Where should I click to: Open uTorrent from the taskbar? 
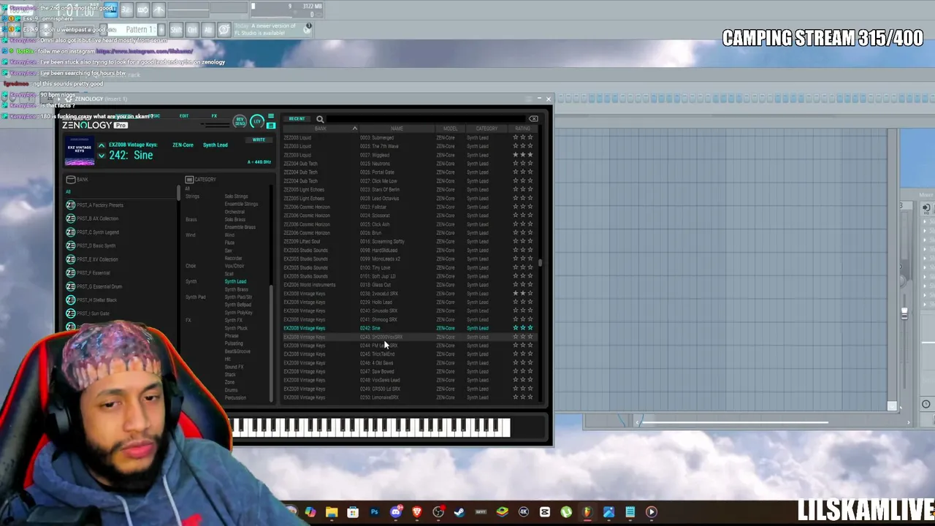coord(566,512)
